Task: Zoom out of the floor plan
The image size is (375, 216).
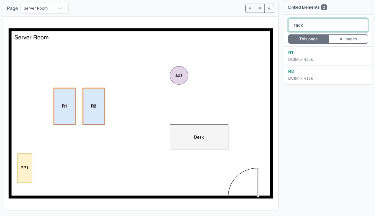Action: (x=250, y=8)
